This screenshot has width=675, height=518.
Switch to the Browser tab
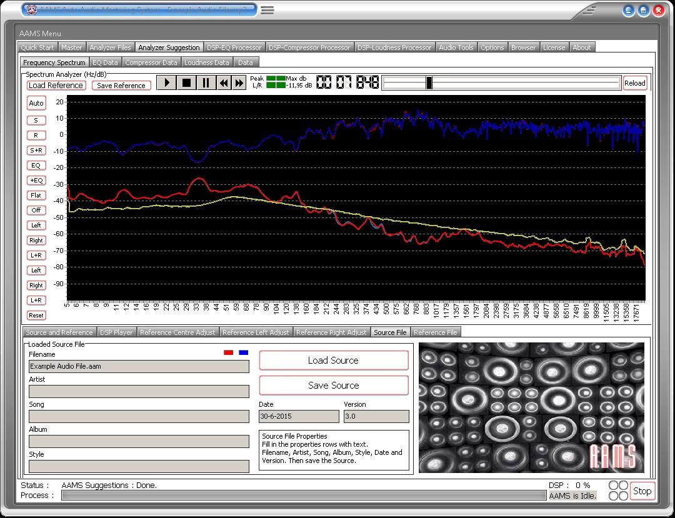pyautogui.click(x=524, y=47)
